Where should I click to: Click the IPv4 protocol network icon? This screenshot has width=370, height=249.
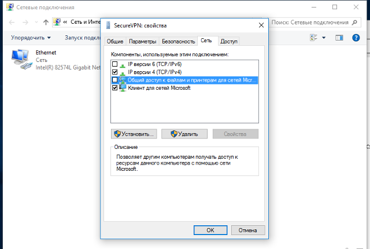coord(123,73)
